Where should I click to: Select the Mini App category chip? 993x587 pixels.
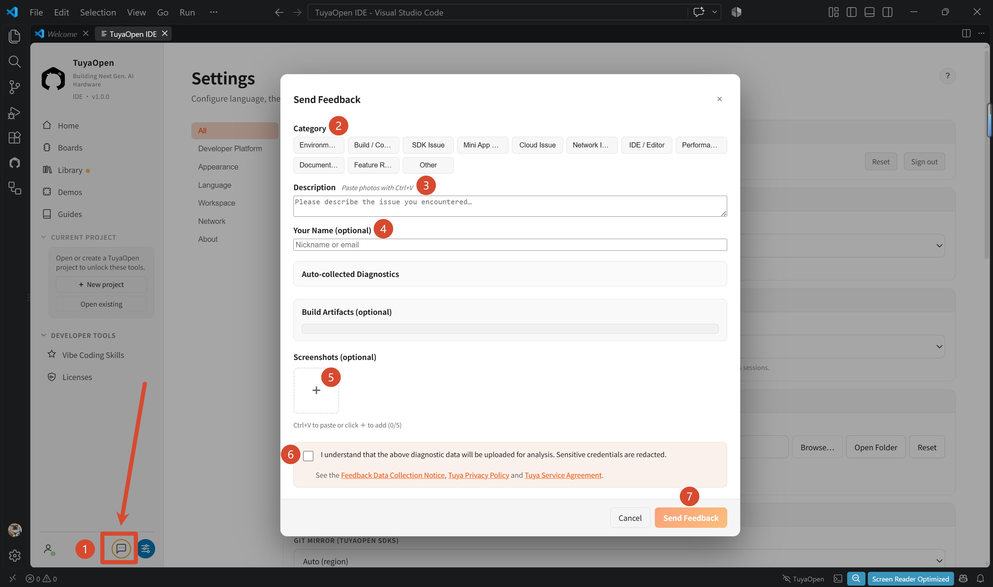click(482, 145)
